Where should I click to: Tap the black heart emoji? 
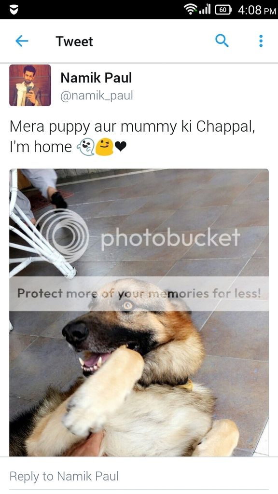pos(121,147)
